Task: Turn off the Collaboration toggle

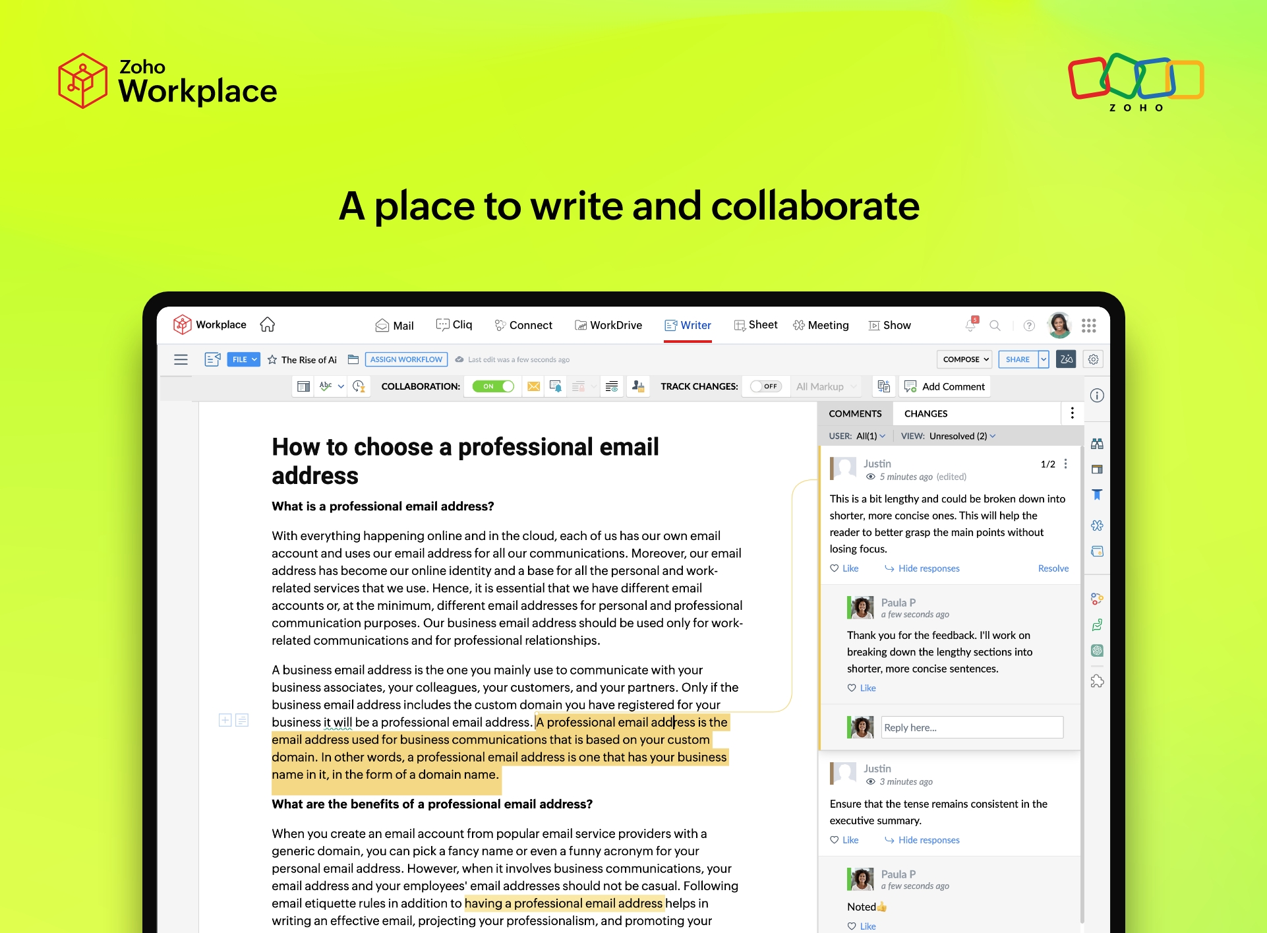Action: pyautogui.click(x=493, y=386)
